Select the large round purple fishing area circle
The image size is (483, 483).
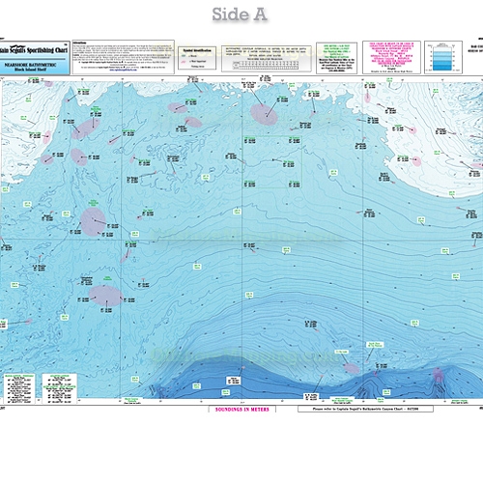93,221
